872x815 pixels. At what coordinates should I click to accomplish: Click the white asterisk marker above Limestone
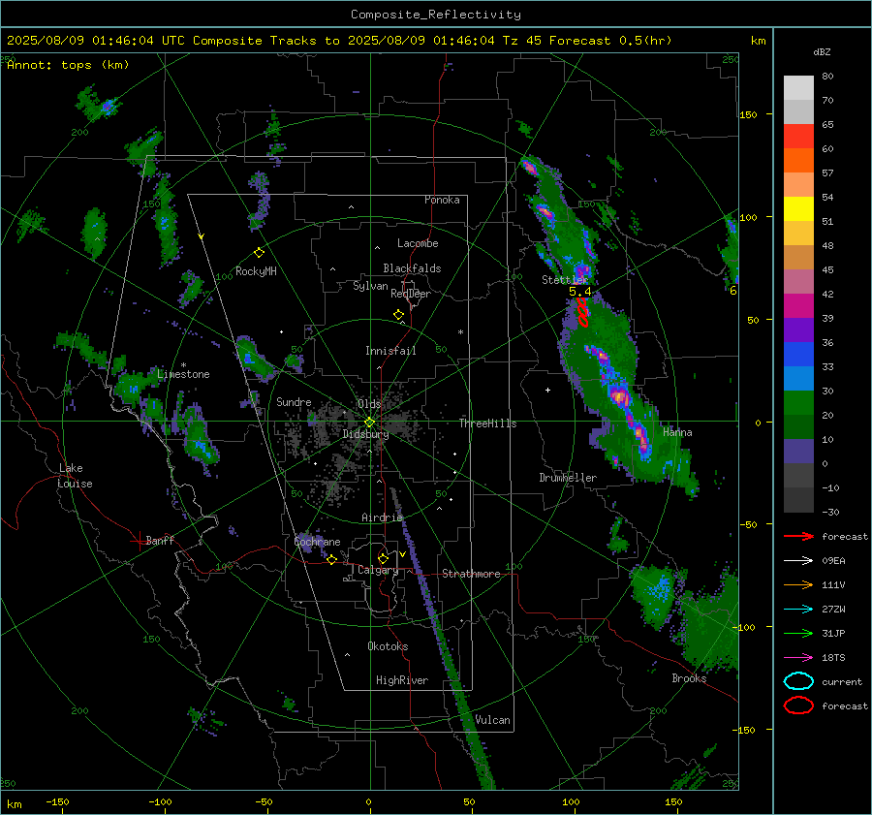coord(183,365)
